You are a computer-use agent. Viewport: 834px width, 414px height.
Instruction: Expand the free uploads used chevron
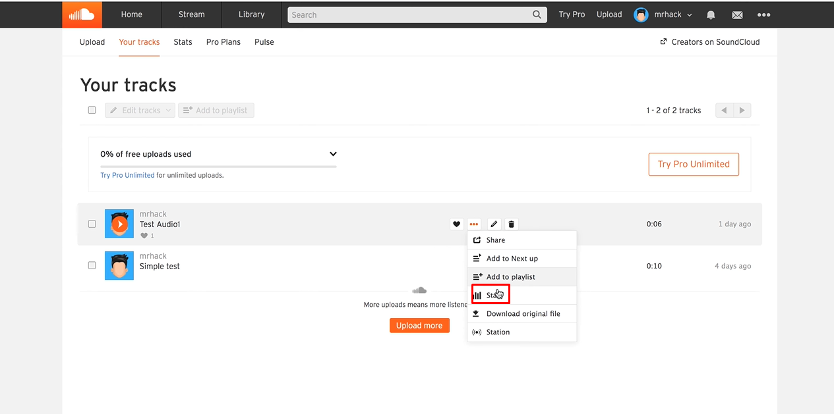[333, 154]
